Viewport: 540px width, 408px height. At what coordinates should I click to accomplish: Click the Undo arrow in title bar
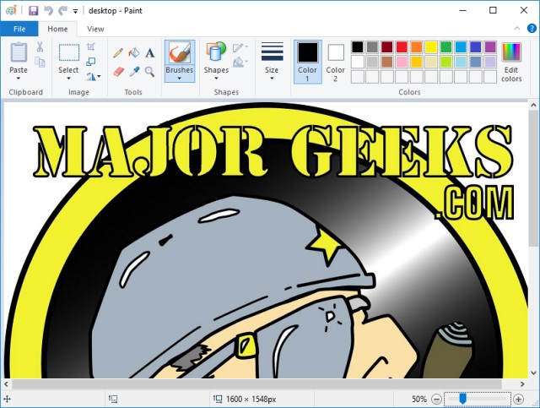click(48, 11)
